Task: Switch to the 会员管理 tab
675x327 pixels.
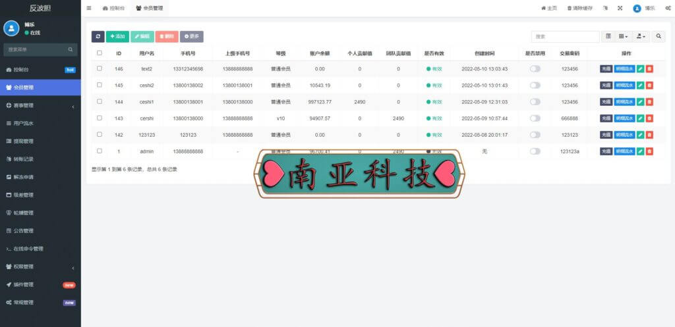Action: (x=150, y=8)
